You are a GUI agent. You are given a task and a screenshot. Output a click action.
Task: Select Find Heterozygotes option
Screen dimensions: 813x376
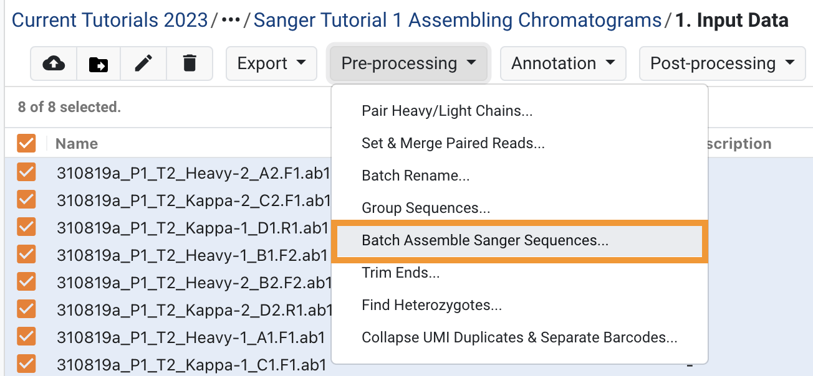[x=431, y=305]
